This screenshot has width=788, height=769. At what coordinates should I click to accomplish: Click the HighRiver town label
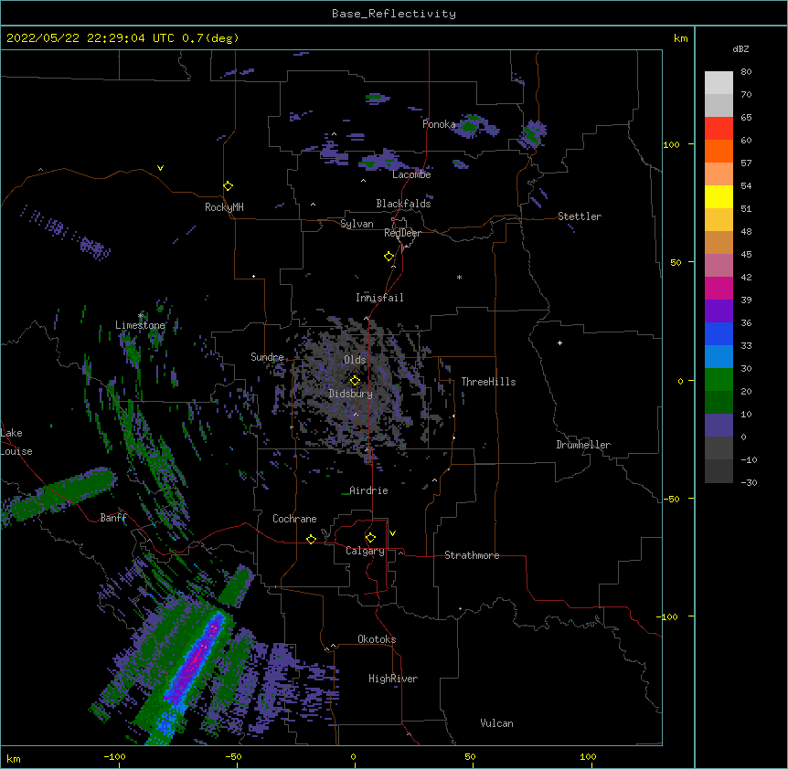393,679
